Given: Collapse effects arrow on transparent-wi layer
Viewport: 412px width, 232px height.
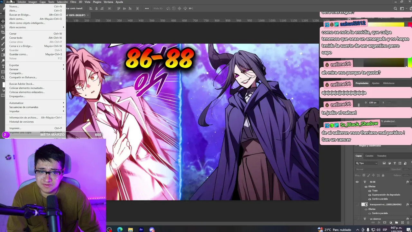Looking at the screenshot, I should click(x=411, y=204).
